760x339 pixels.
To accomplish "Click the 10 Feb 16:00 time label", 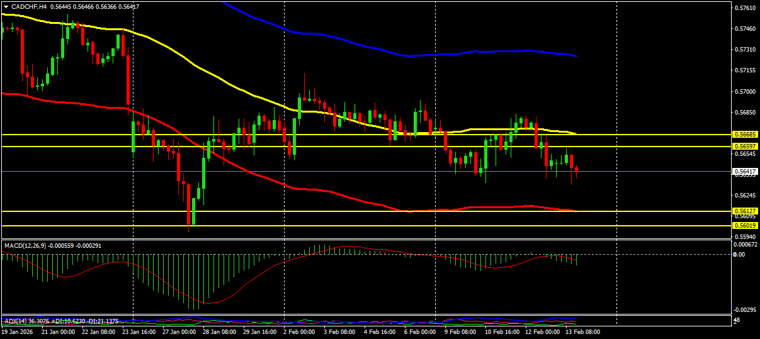I will [502, 331].
